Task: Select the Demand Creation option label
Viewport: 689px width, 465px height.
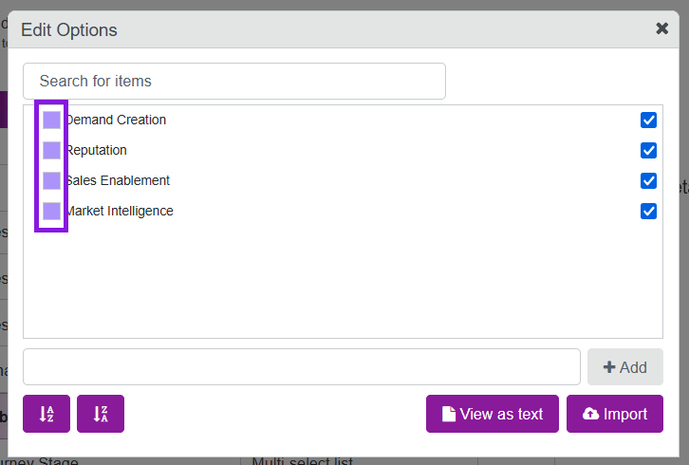Action: click(x=117, y=120)
